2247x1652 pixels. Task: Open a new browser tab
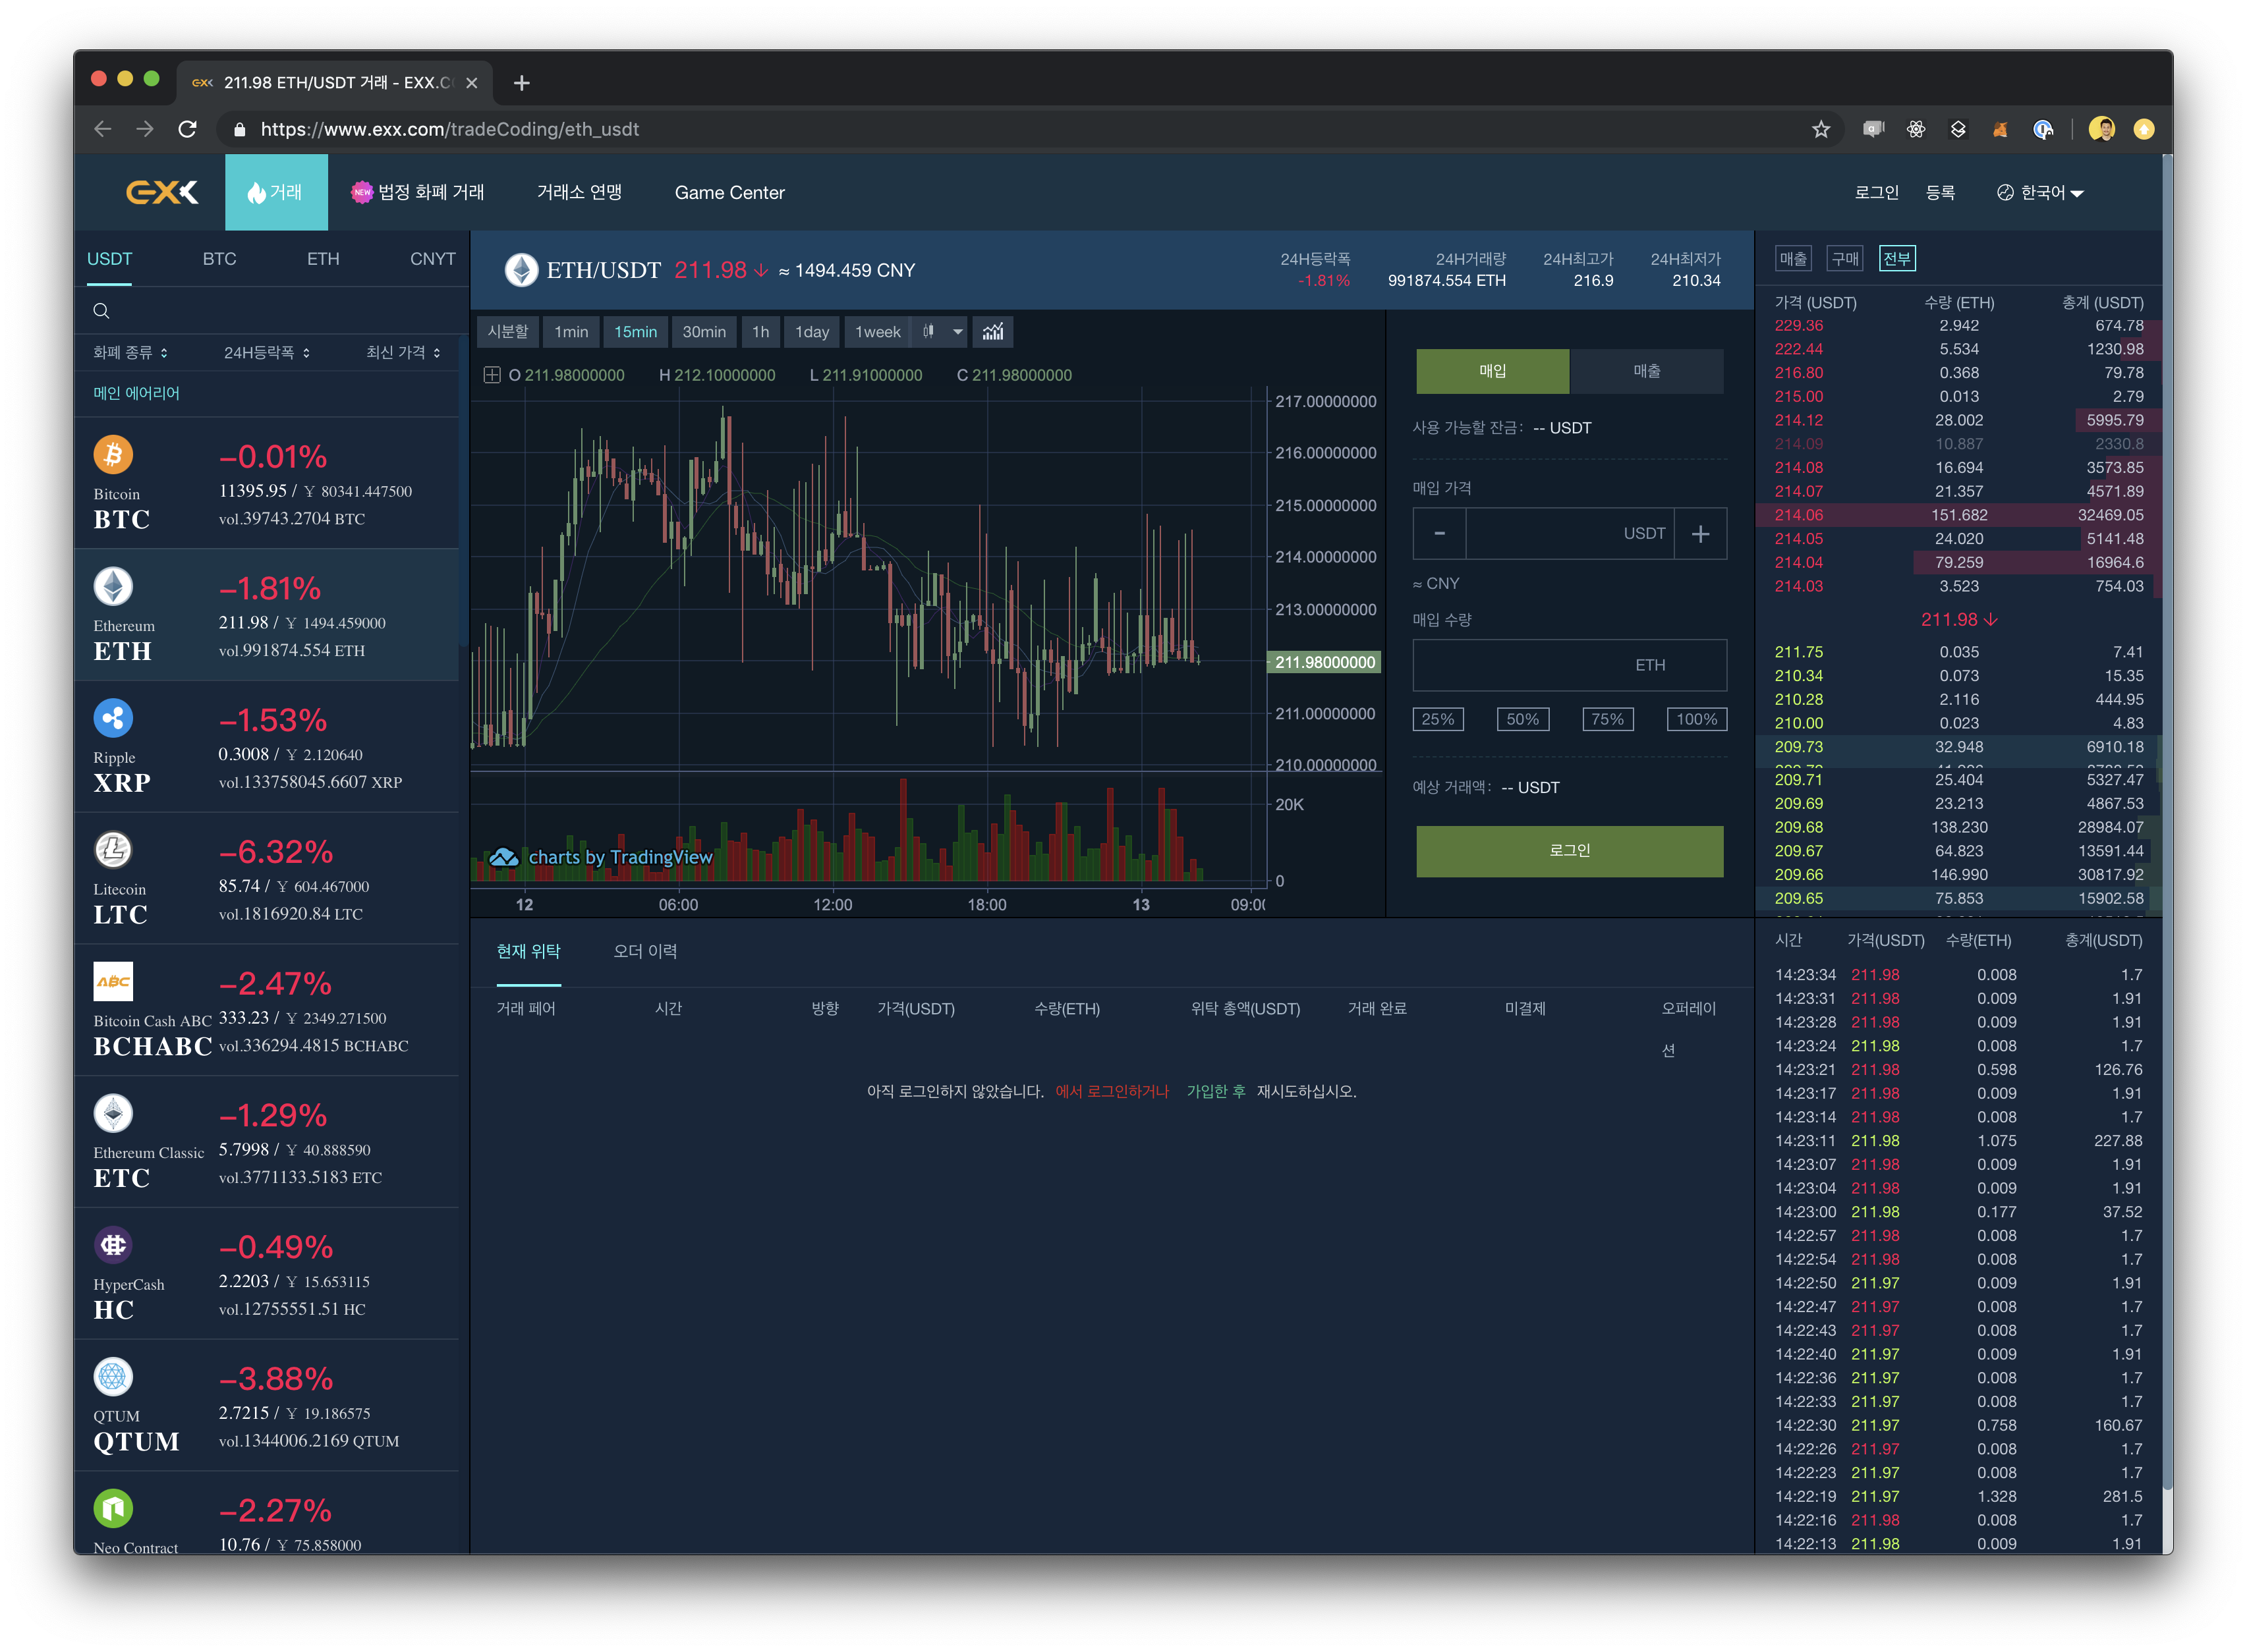pos(521,83)
